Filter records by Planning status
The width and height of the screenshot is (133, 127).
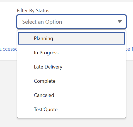click(x=71, y=38)
